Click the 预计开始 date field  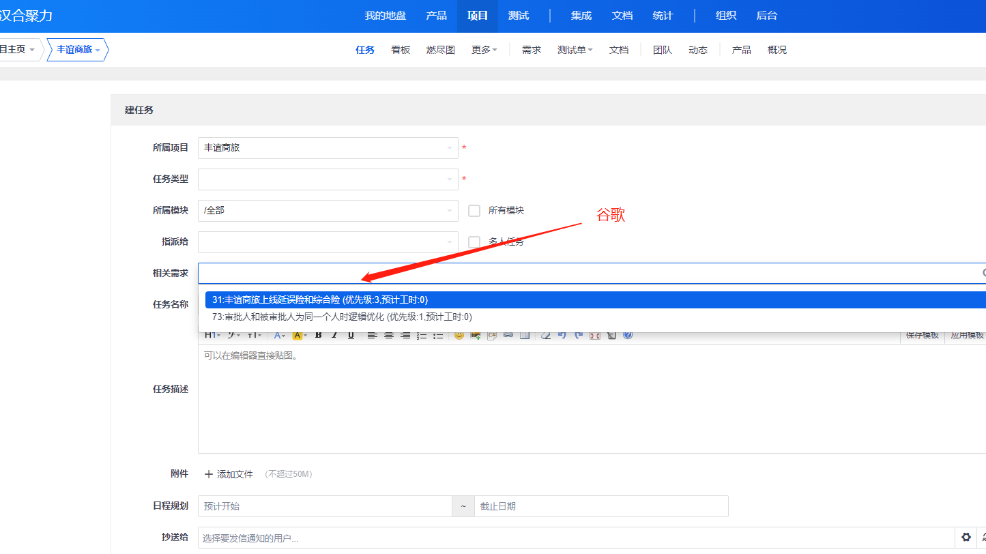tap(325, 506)
